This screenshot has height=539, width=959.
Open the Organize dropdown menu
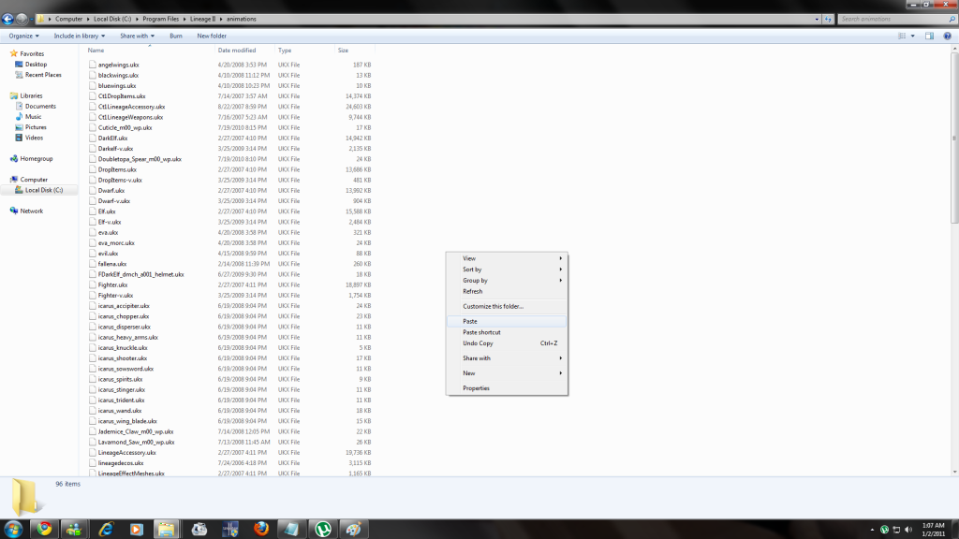23,36
